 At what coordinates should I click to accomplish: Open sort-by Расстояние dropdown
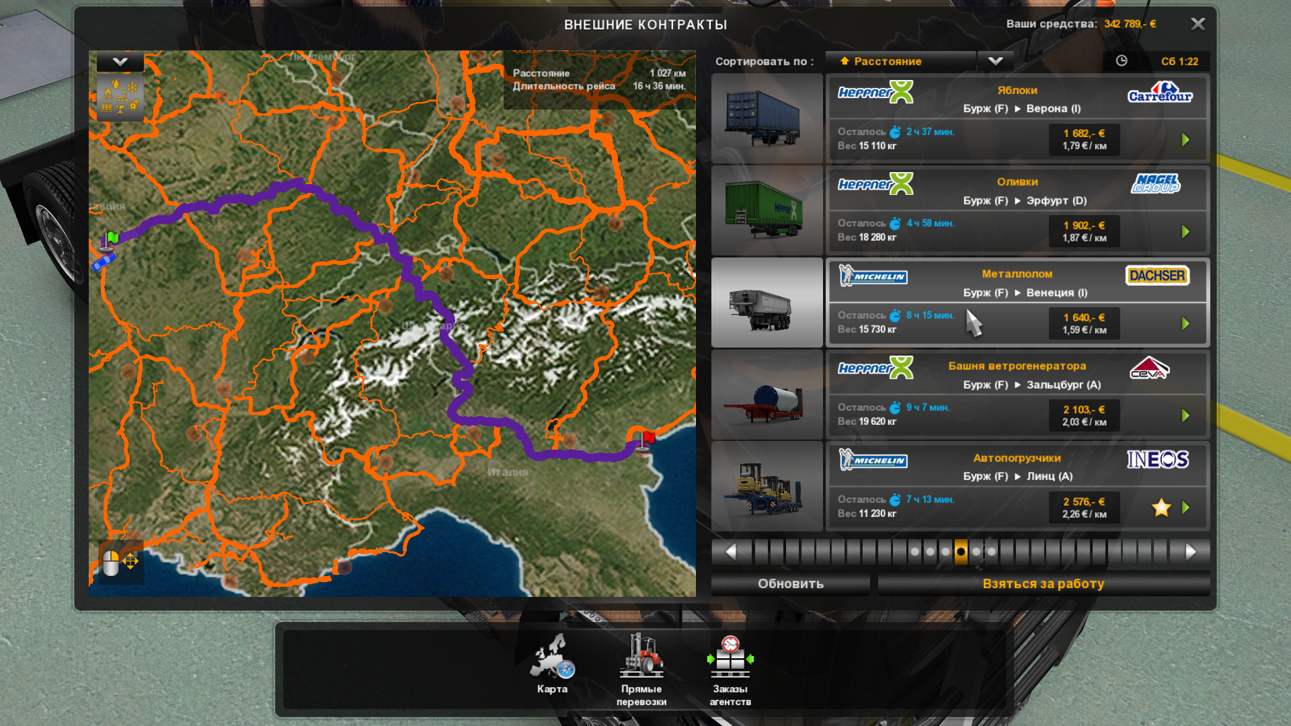click(900, 61)
